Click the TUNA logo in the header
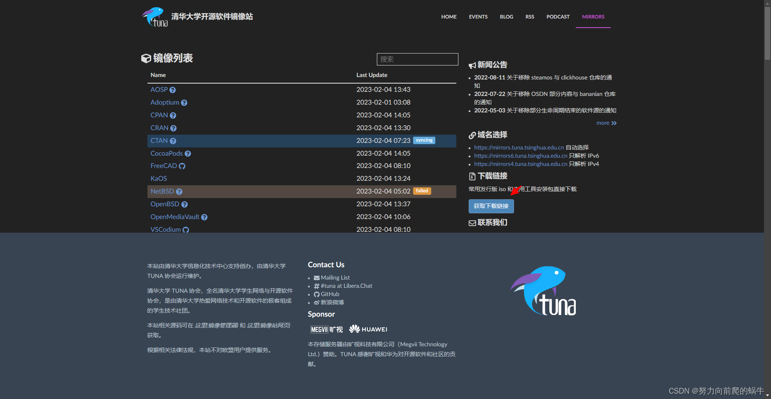 tap(155, 17)
